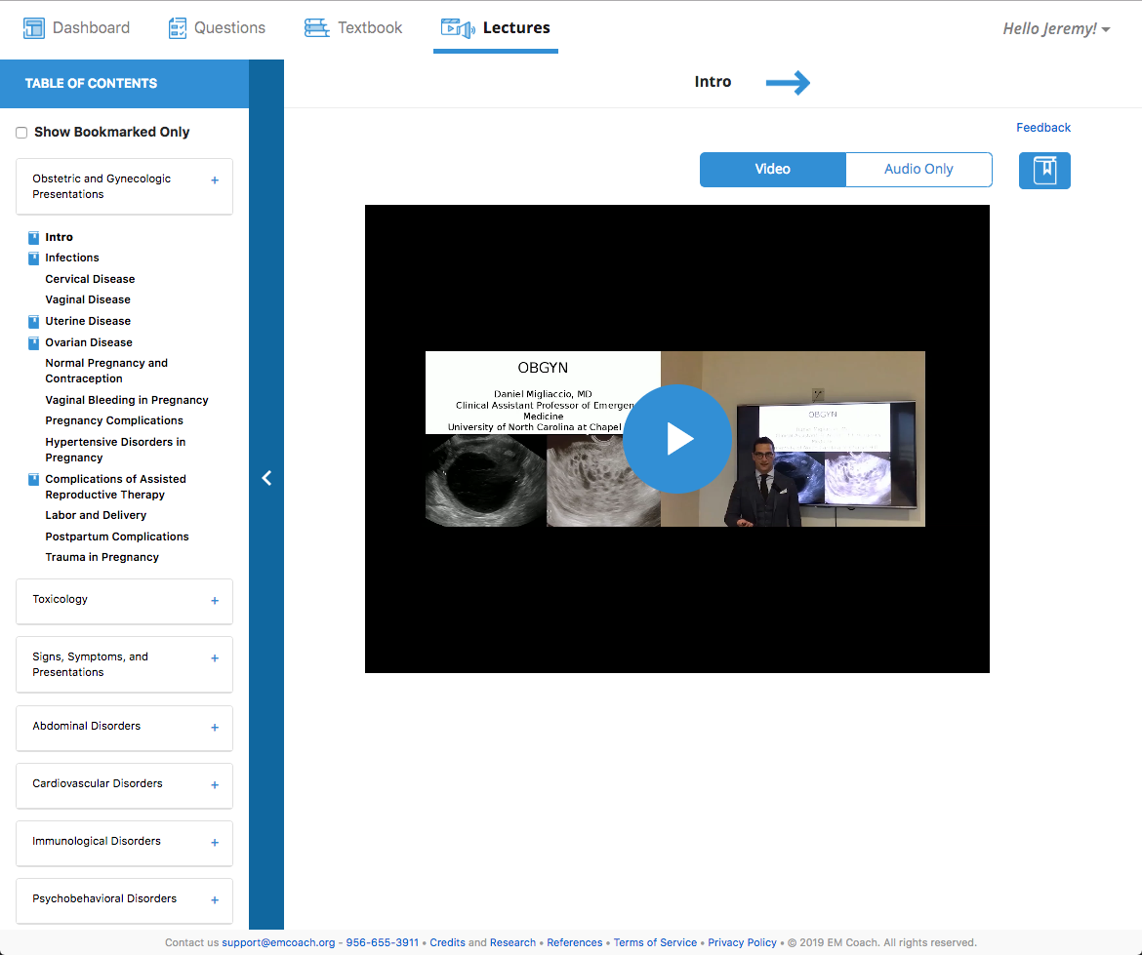
Task: Open the Hello Jeremy user dropdown
Action: pyautogui.click(x=1056, y=29)
